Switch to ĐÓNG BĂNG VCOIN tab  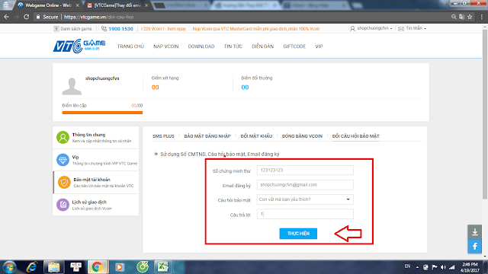click(x=302, y=136)
